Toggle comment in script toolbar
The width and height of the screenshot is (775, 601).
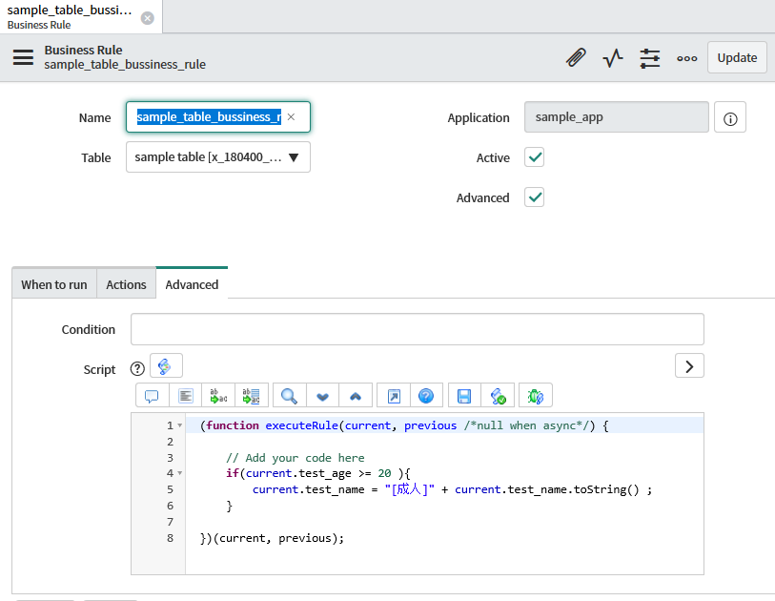[152, 396]
